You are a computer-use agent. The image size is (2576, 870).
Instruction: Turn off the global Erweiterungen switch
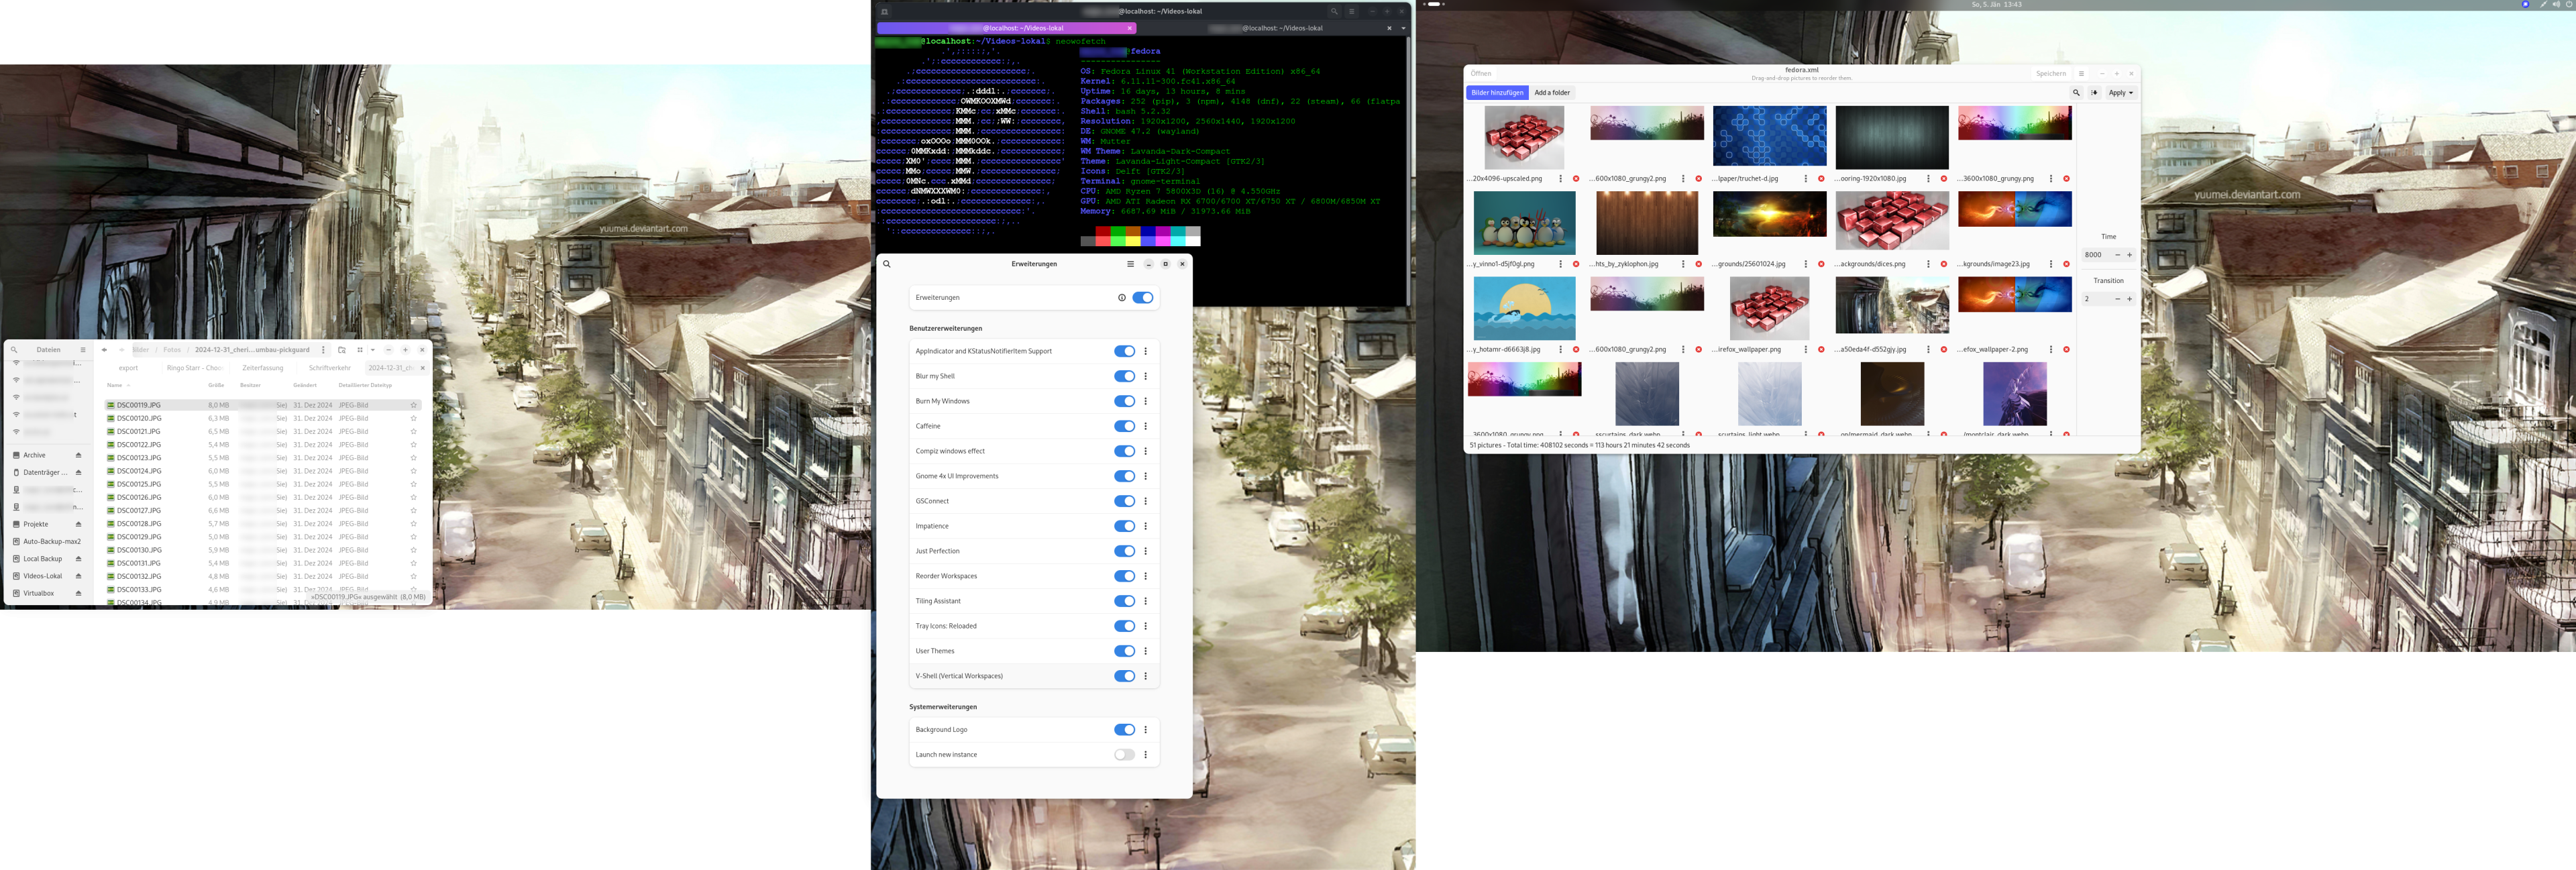(x=1143, y=297)
